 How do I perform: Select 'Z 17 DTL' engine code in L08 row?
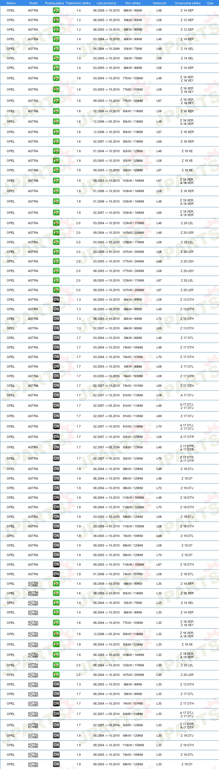[x=187, y=366]
